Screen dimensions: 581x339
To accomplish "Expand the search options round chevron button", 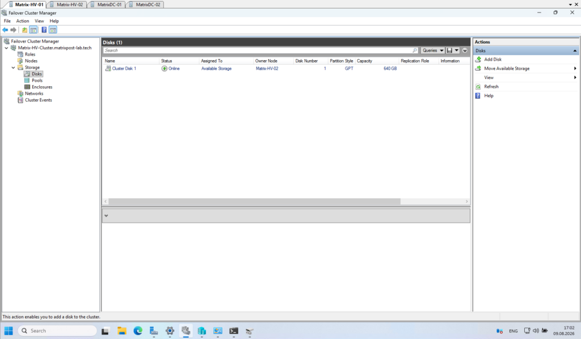I will click(465, 50).
